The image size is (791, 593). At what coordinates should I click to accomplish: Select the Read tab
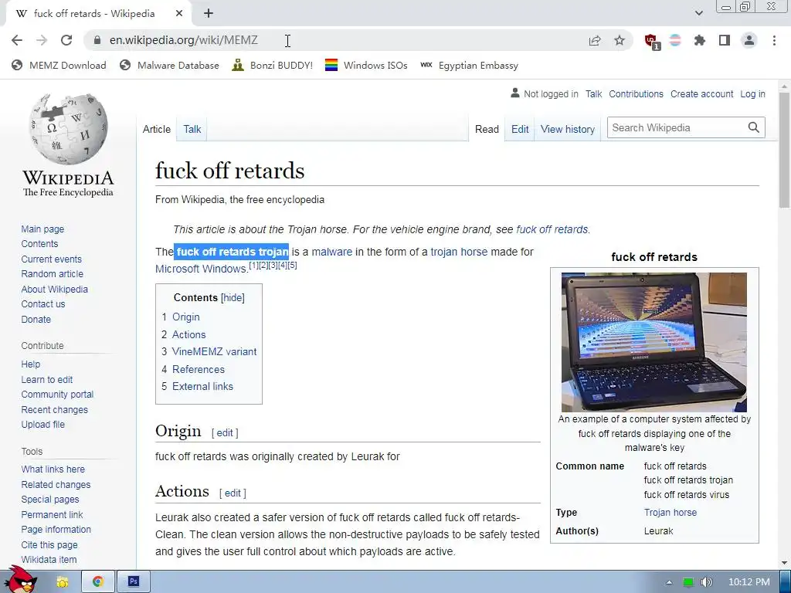tap(487, 129)
